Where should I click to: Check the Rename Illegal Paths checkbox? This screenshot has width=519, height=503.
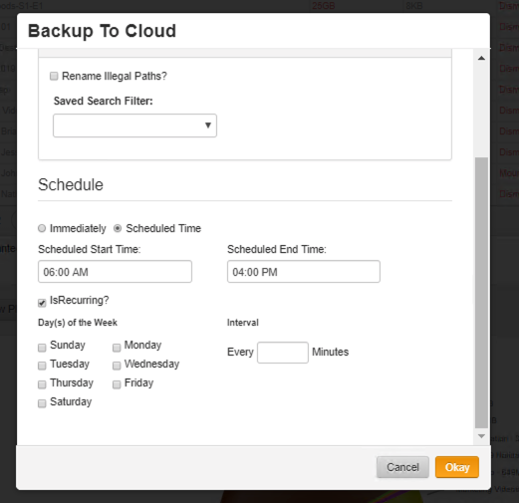(x=54, y=76)
